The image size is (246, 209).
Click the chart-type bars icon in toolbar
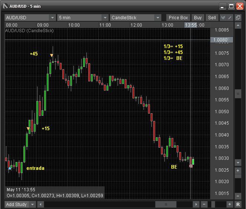(223, 18)
